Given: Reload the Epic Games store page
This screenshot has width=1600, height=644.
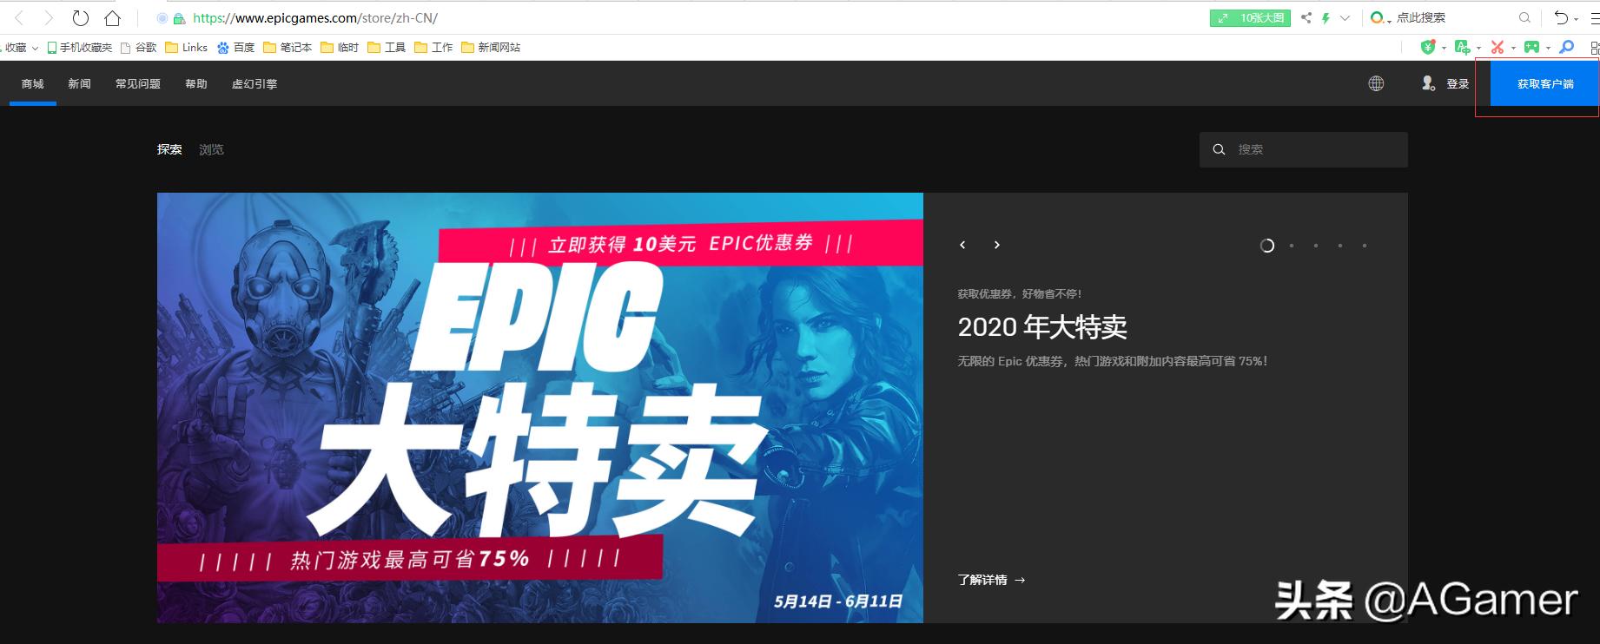Looking at the screenshot, I should (x=81, y=17).
